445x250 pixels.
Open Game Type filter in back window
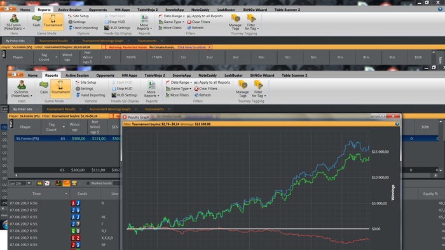(171, 22)
